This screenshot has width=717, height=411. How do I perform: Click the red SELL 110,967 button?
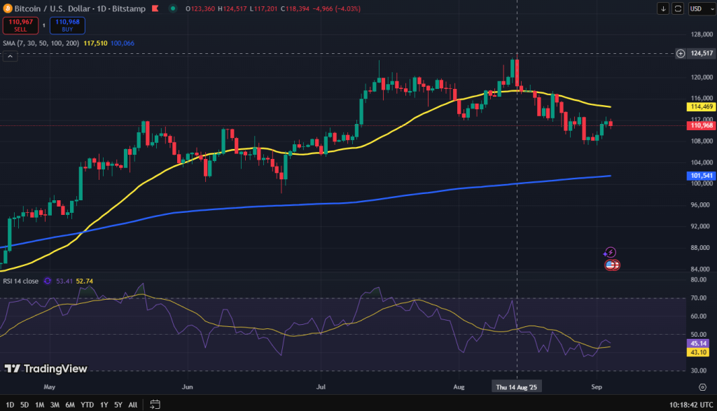coord(20,26)
